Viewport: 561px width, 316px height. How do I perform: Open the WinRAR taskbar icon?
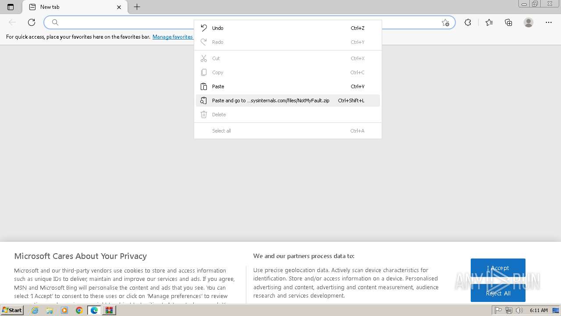point(109,310)
